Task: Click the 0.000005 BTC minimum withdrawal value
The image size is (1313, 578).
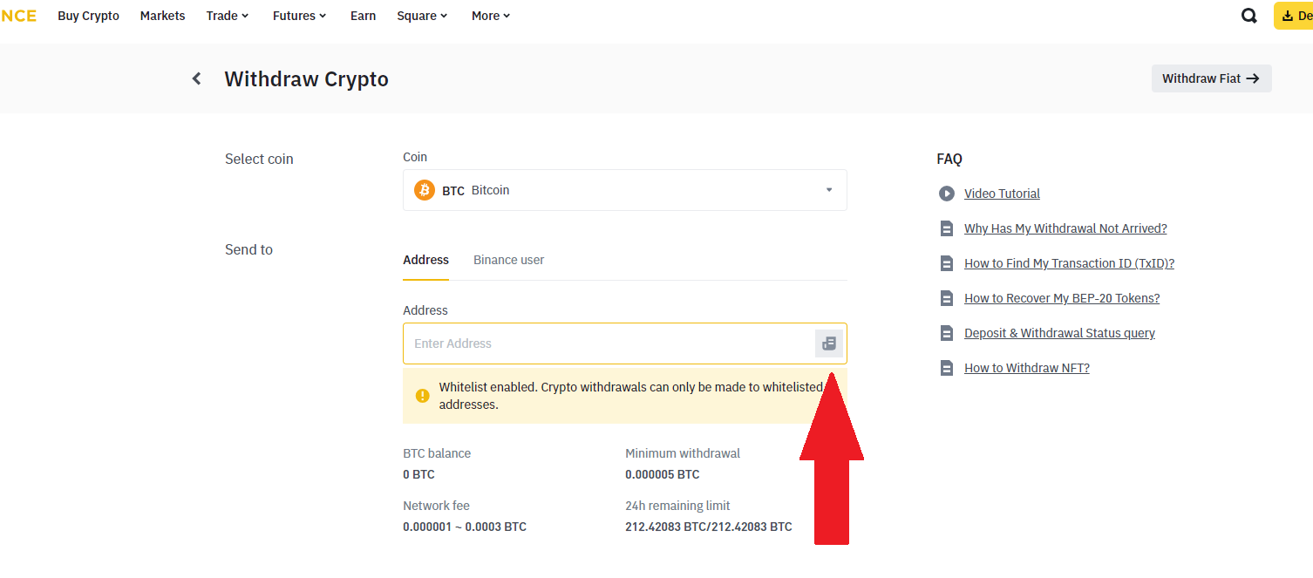Action: tap(663, 474)
